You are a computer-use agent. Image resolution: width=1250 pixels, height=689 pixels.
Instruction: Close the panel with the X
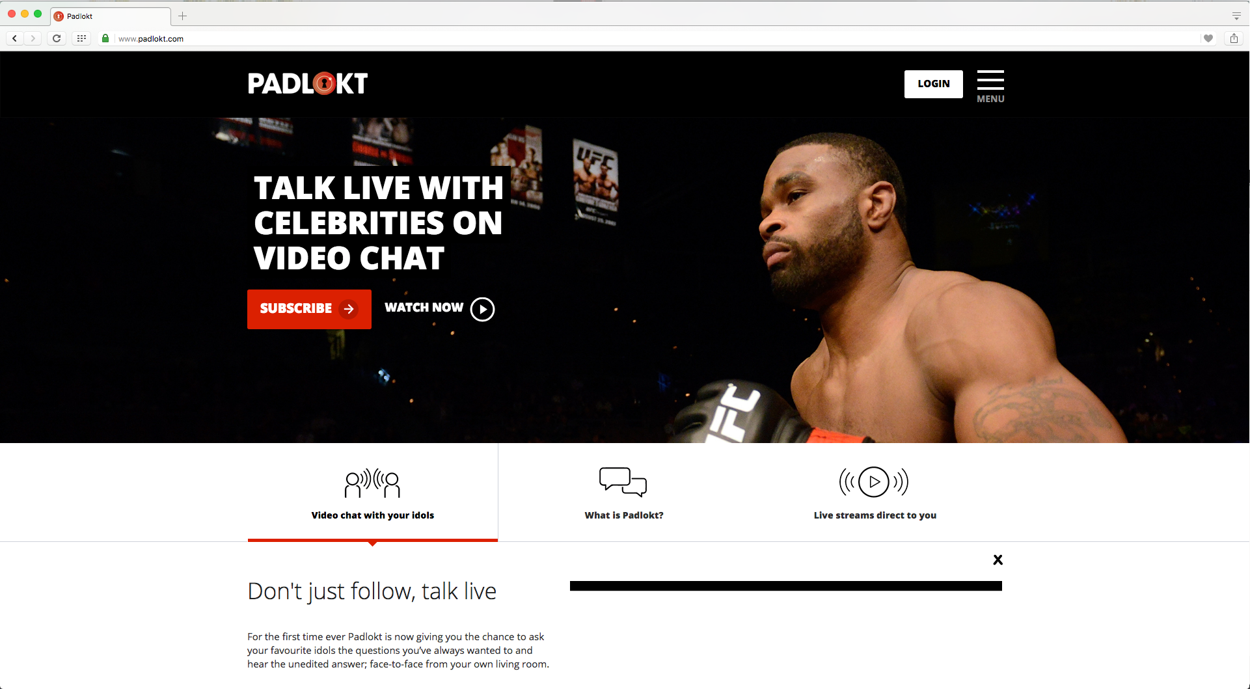998,560
